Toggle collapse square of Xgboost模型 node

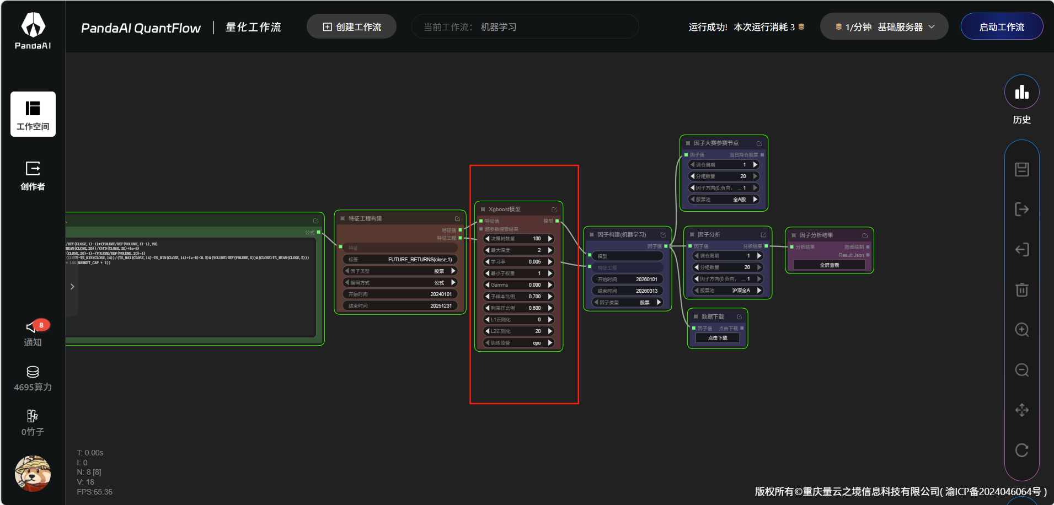pos(483,209)
